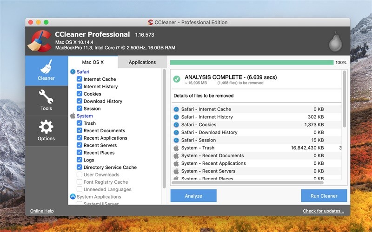The height and width of the screenshot is (232, 372).
Task: Click the App Store icon beside System Applications
Action: point(73,196)
